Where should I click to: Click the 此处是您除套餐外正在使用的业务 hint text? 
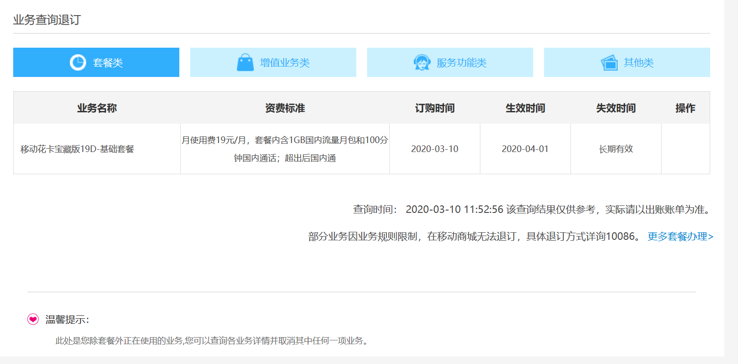click(211, 340)
